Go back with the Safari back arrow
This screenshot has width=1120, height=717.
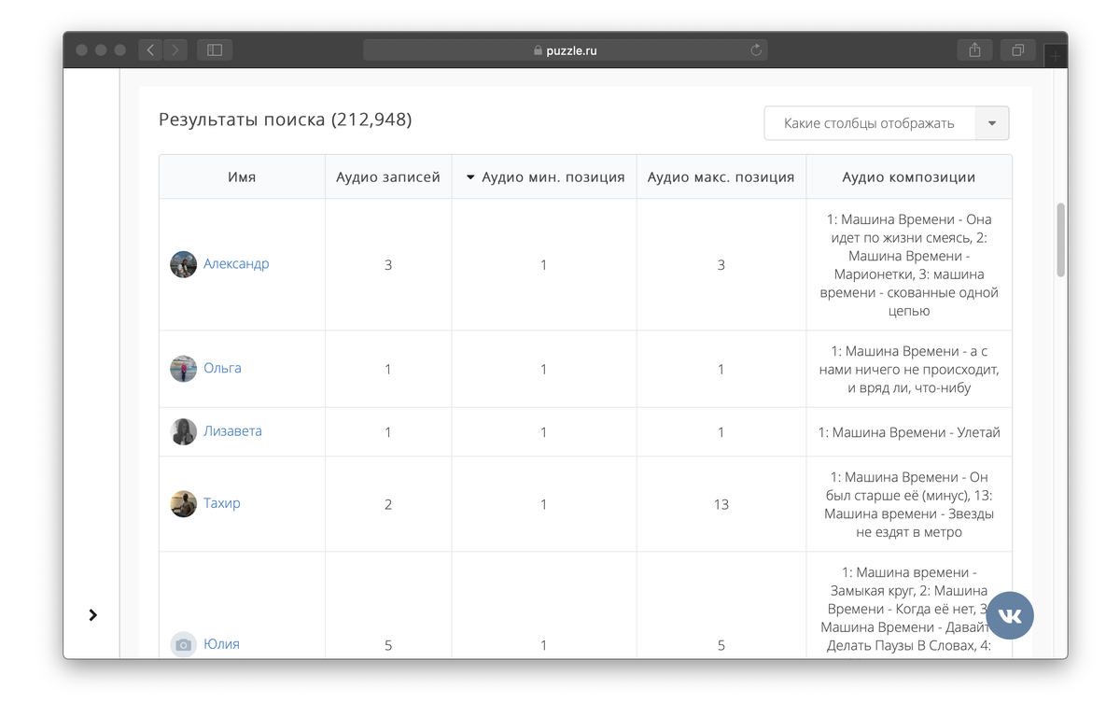coord(151,50)
